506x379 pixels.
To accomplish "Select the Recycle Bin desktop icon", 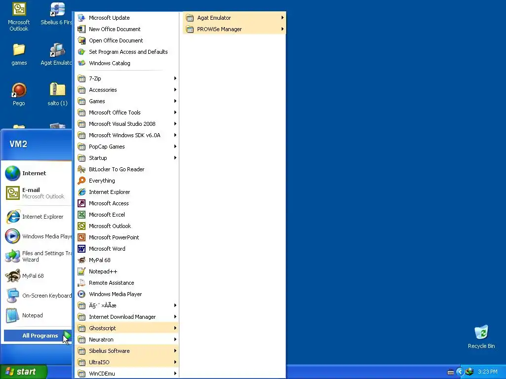I will [x=481, y=337].
